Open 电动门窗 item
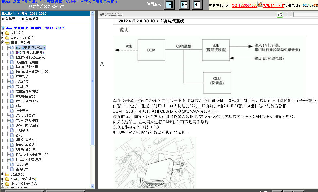The height and width of the screenshot is (192, 318). (22, 82)
